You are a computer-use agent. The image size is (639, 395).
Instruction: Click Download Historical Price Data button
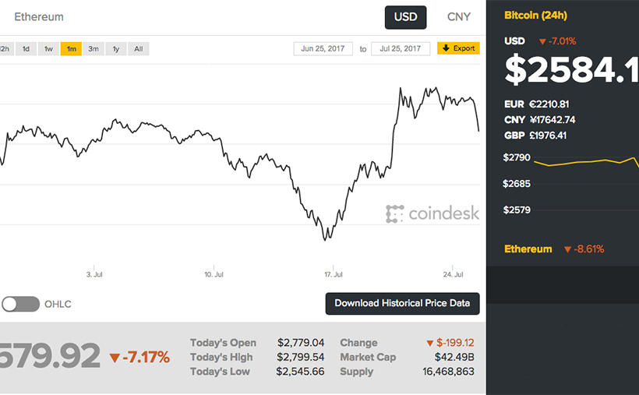(402, 303)
